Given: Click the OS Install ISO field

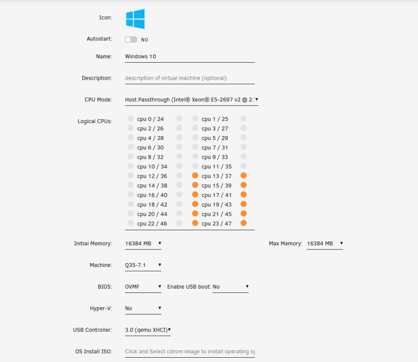Looking at the screenshot, I should coord(190,351).
